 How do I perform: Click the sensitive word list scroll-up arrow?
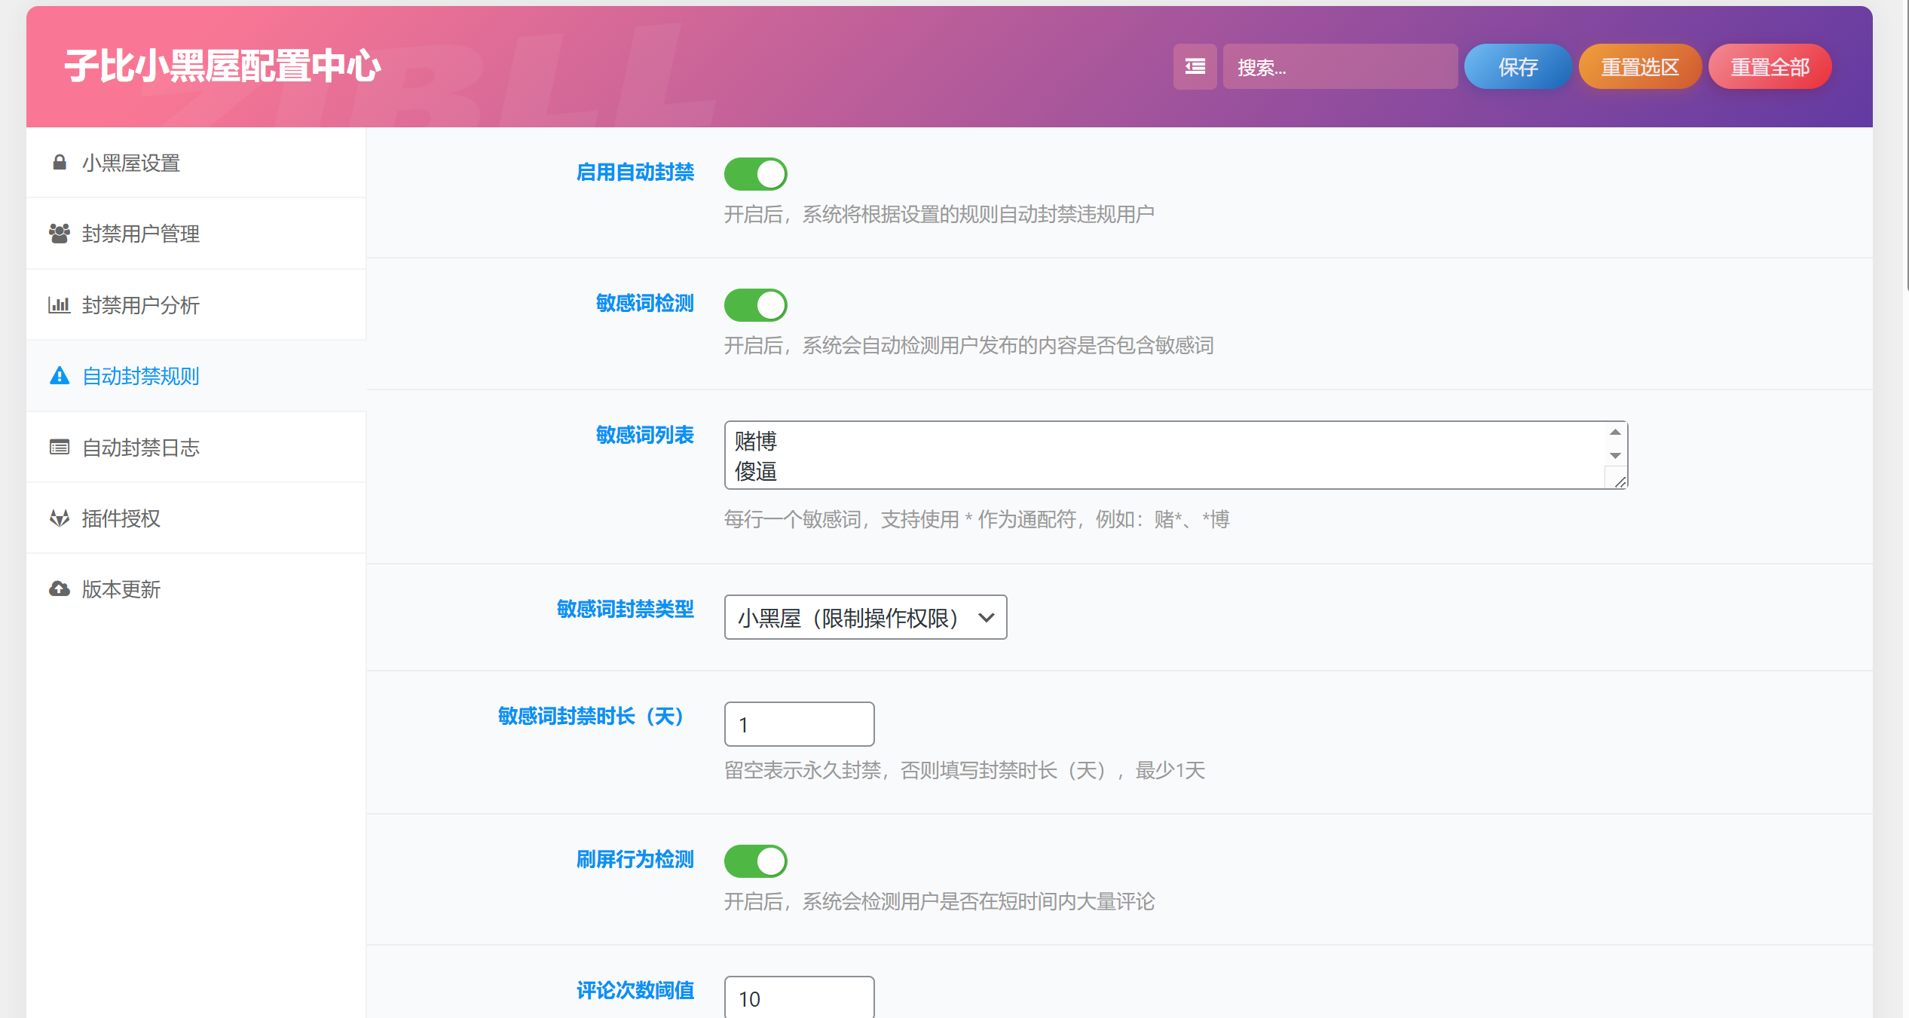pos(1615,432)
